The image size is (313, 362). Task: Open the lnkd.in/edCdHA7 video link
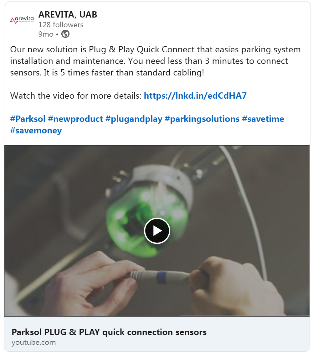(195, 96)
